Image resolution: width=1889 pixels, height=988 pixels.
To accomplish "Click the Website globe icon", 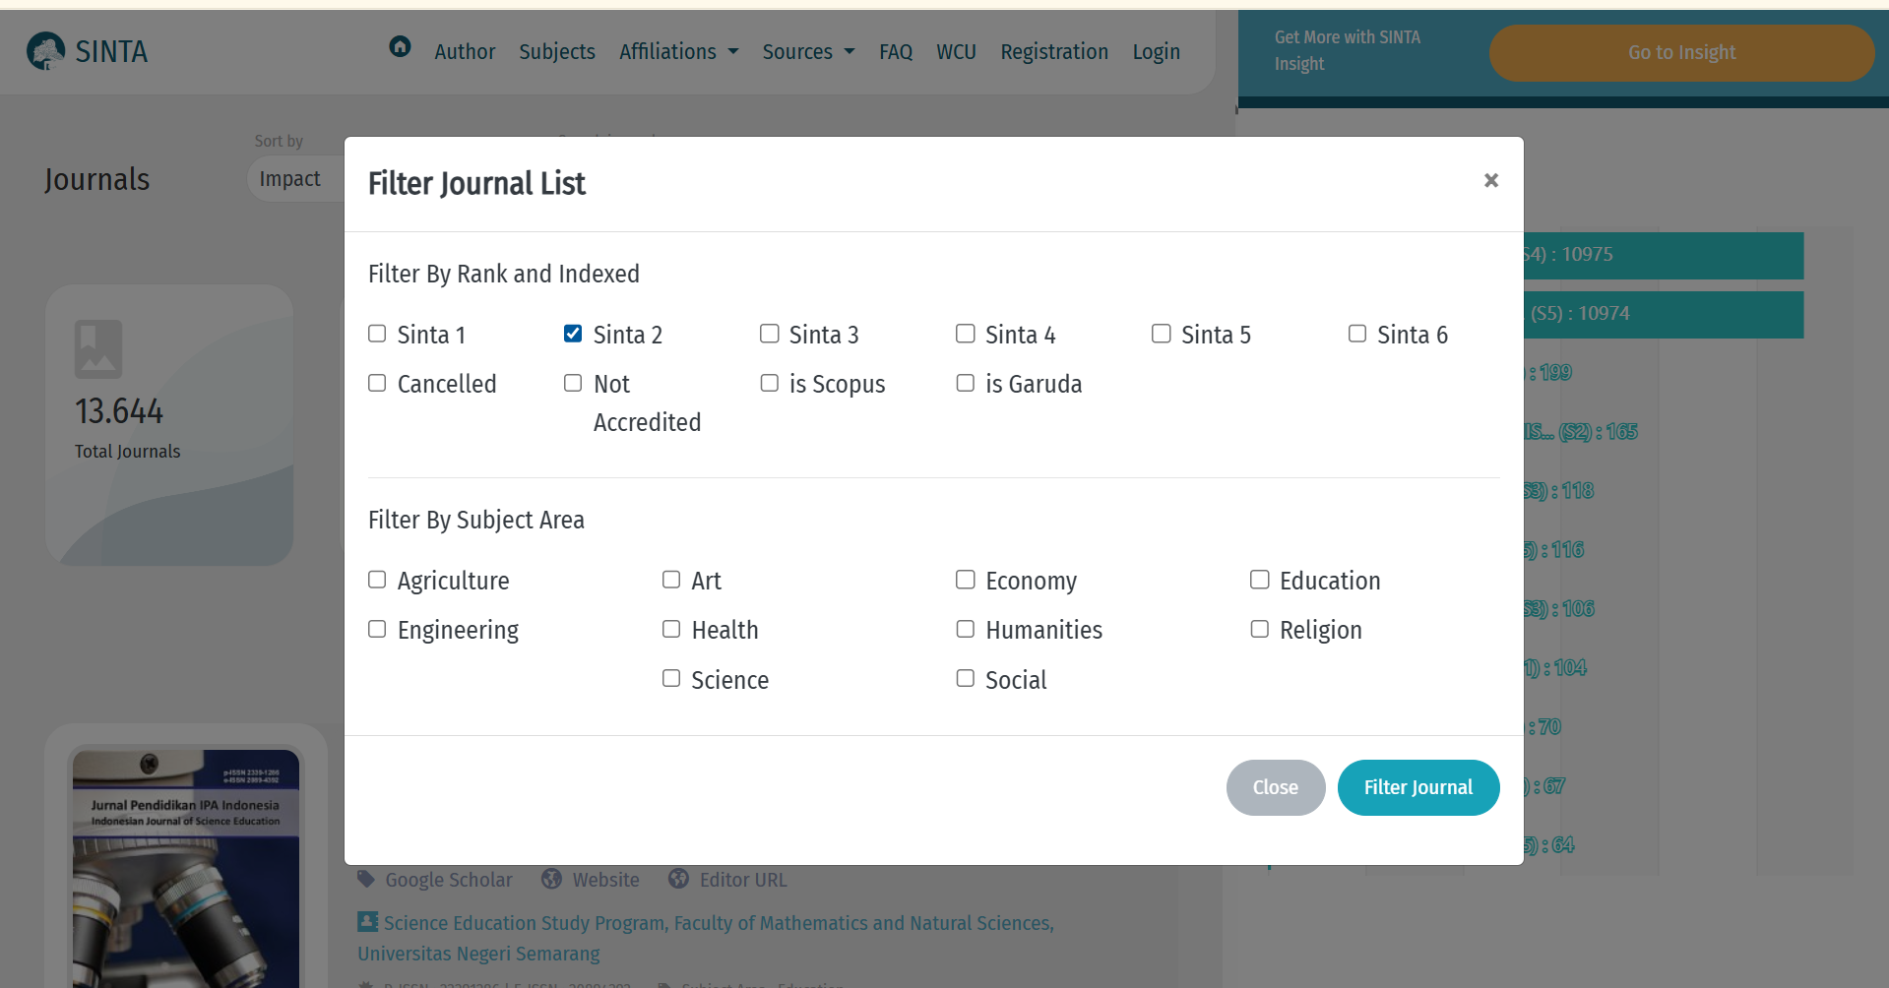I will point(552,879).
